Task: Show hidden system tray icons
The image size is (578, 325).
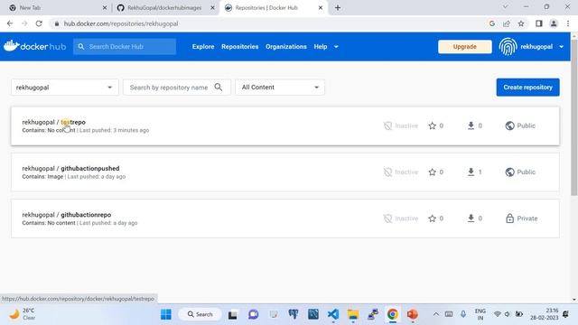Action: (436, 314)
